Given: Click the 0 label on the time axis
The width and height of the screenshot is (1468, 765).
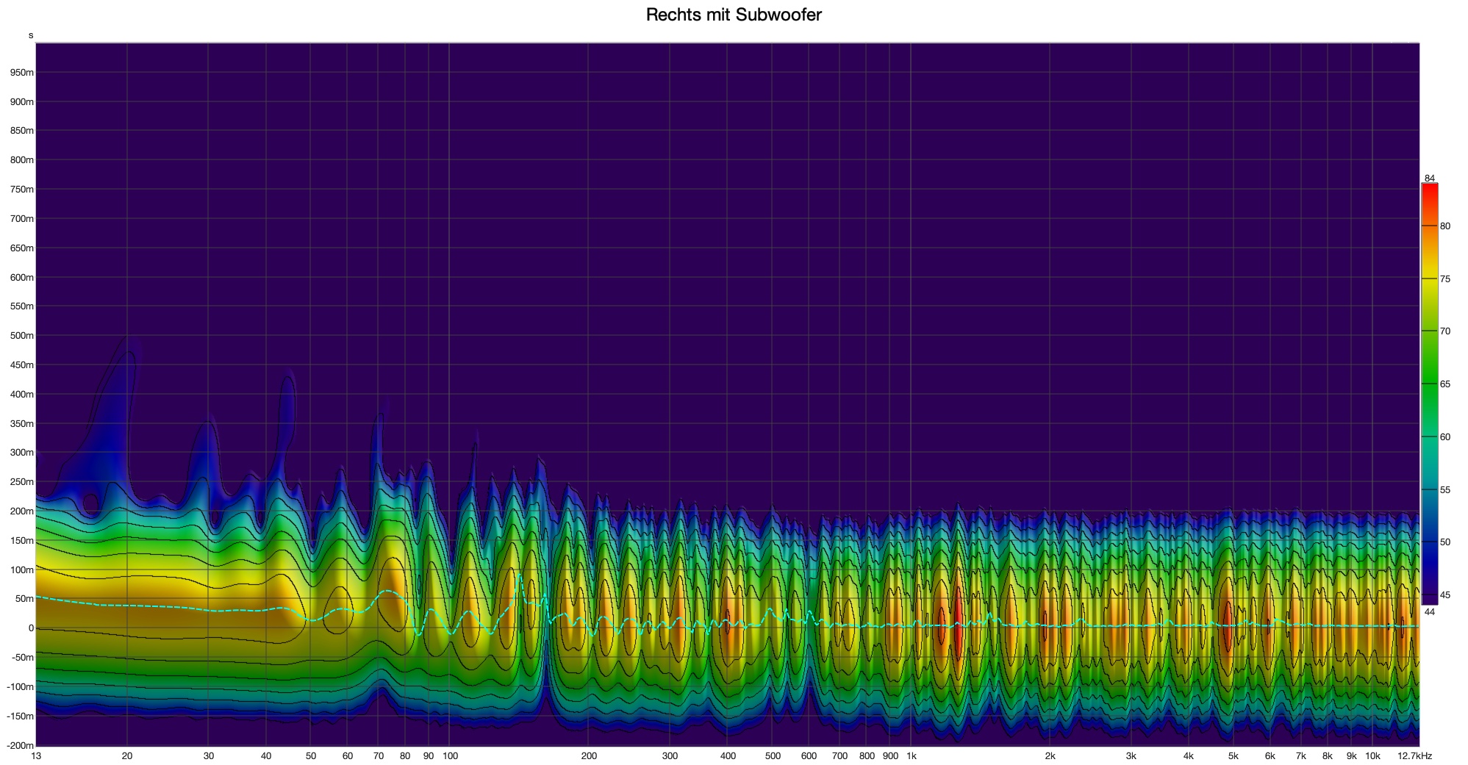Looking at the screenshot, I should (31, 628).
